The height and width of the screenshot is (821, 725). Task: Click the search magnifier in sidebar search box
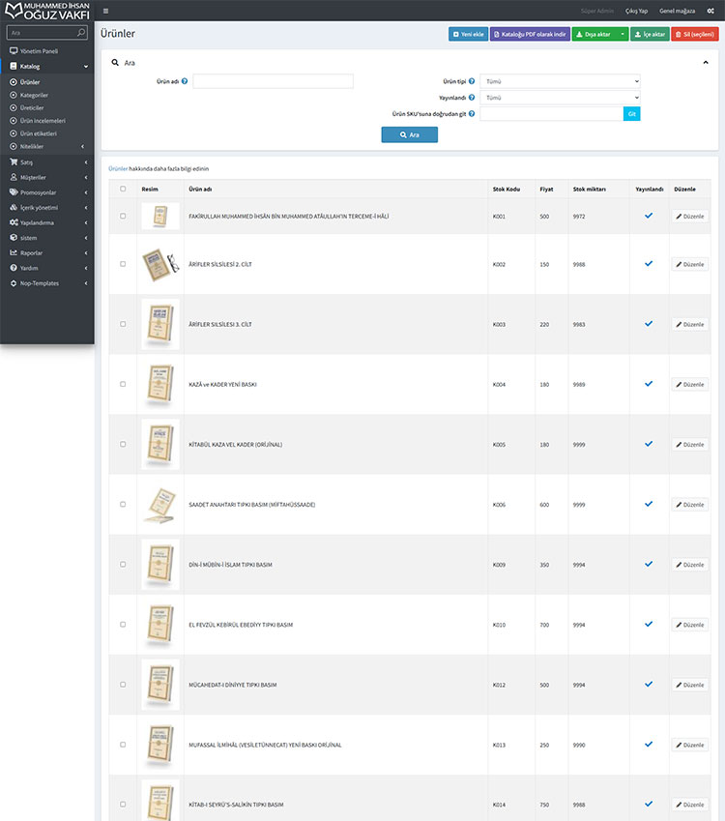tap(81, 33)
